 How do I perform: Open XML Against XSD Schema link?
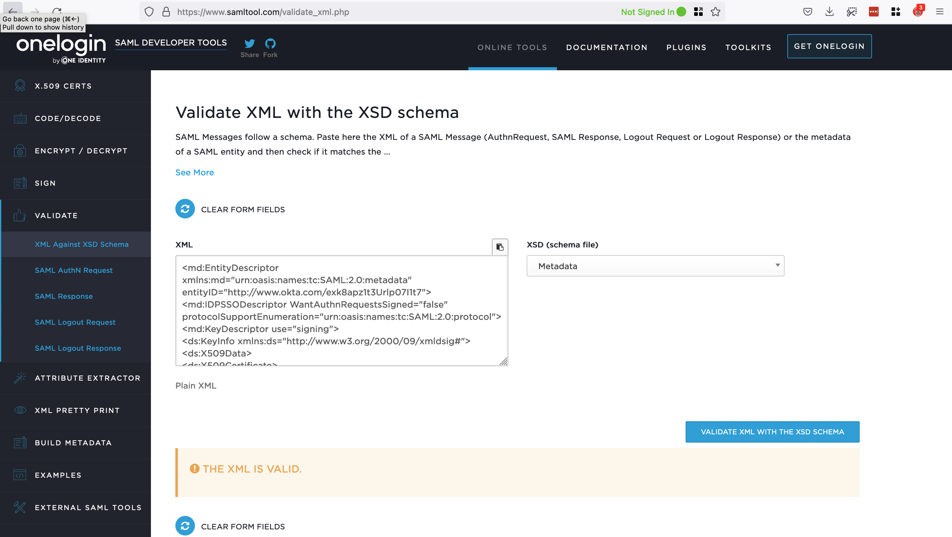81,244
